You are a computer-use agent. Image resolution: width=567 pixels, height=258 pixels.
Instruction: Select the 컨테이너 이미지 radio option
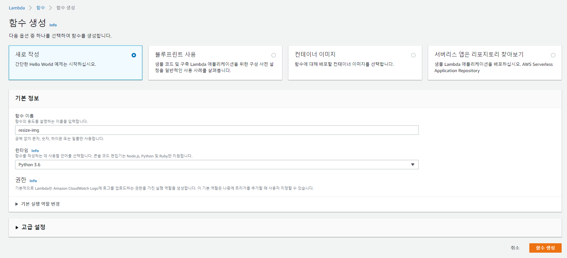point(413,55)
